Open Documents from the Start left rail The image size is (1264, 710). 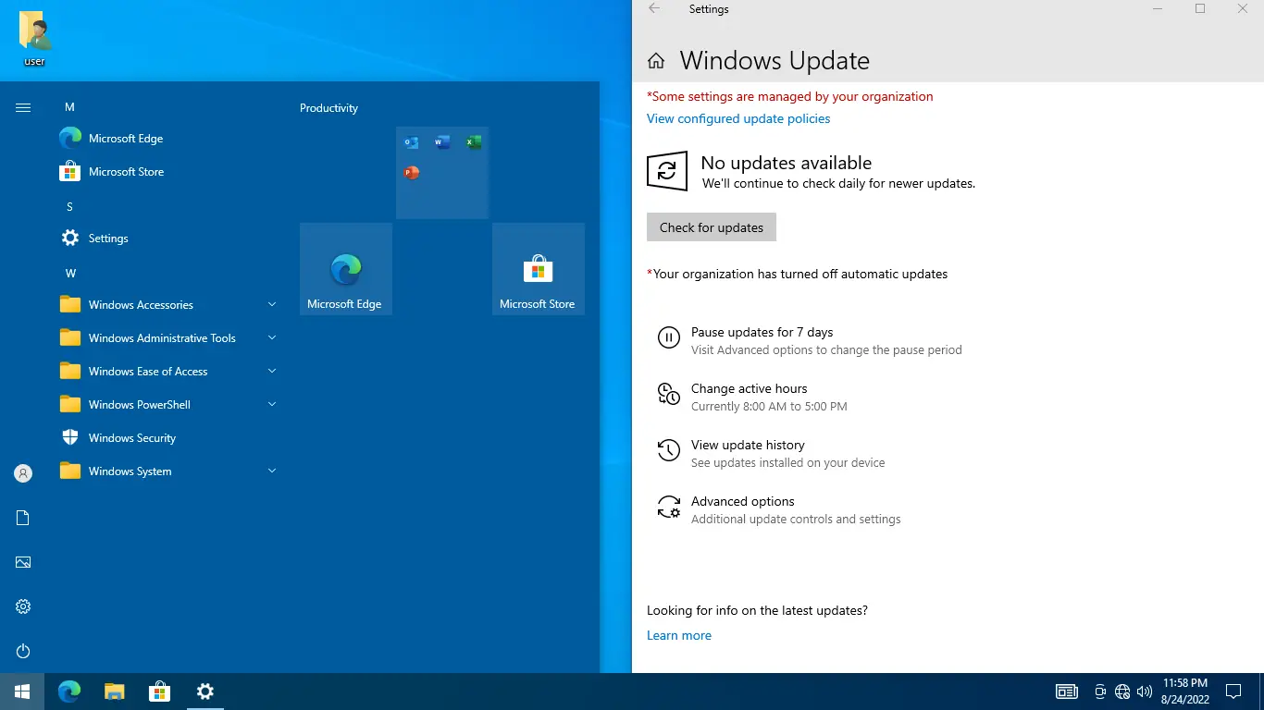pyautogui.click(x=23, y=518)
